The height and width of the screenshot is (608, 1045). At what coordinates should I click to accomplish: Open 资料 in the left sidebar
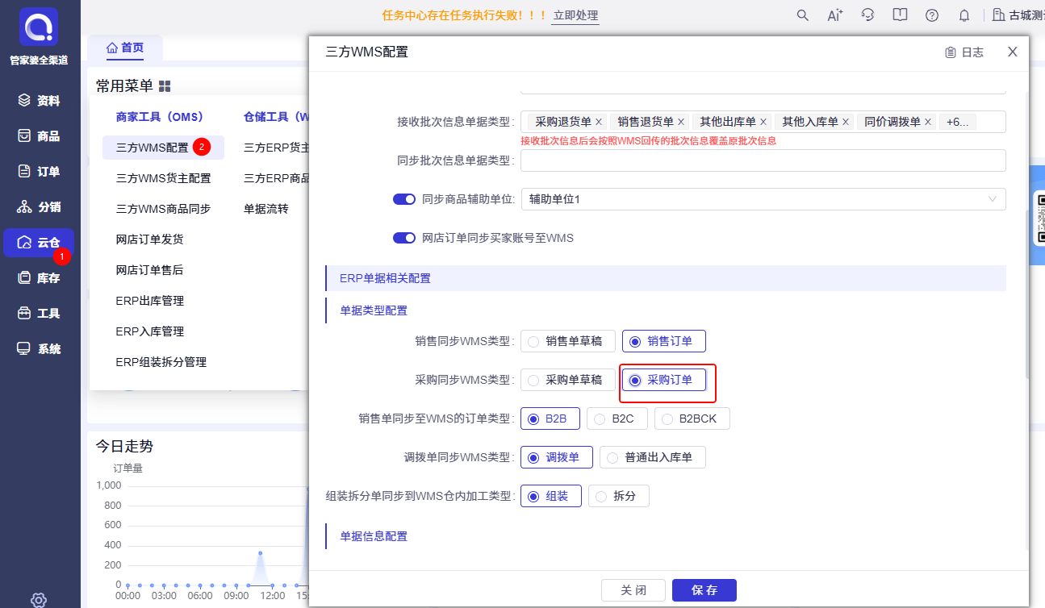pyautogui.click(x=40, y=101)
